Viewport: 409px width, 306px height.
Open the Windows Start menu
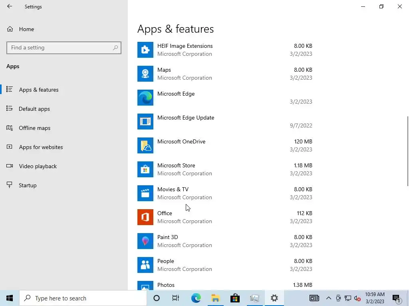point(10,298)
